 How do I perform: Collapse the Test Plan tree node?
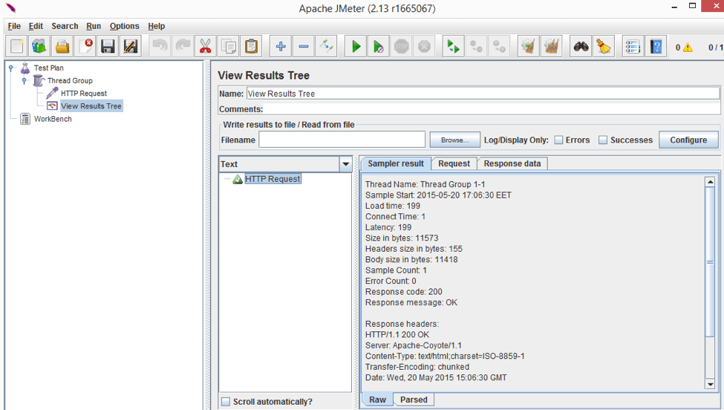click(11, 68)
